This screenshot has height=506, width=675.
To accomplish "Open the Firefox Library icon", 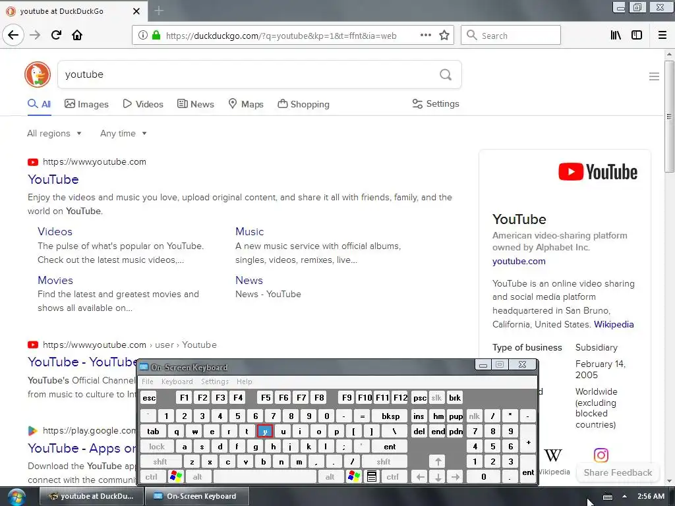I will (616, 36).
